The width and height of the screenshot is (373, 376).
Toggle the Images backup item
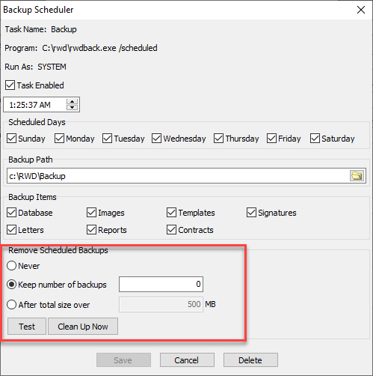(x=91, y=213)
